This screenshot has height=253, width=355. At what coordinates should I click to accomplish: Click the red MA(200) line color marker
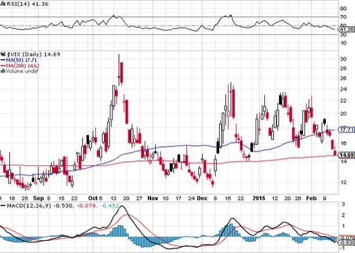coord(3,66)
